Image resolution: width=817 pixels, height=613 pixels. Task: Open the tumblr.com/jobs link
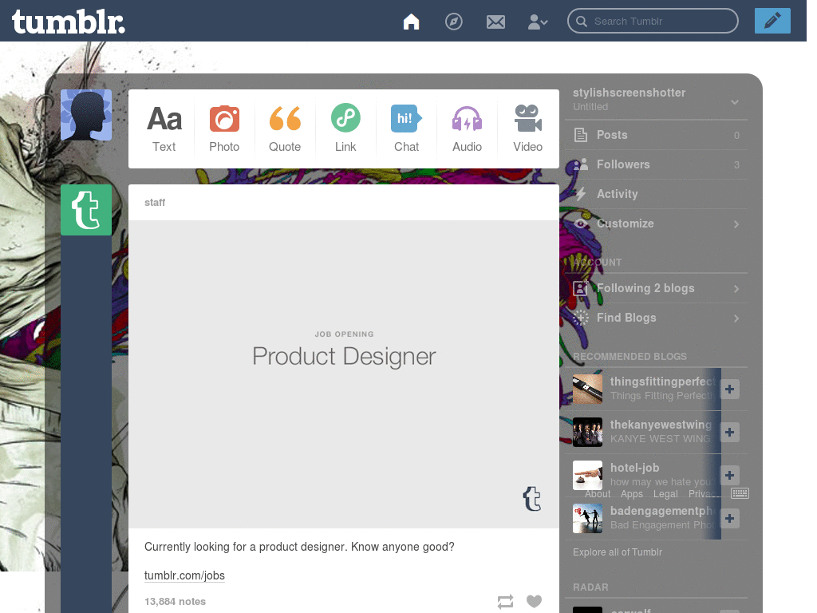coord(184,575)
